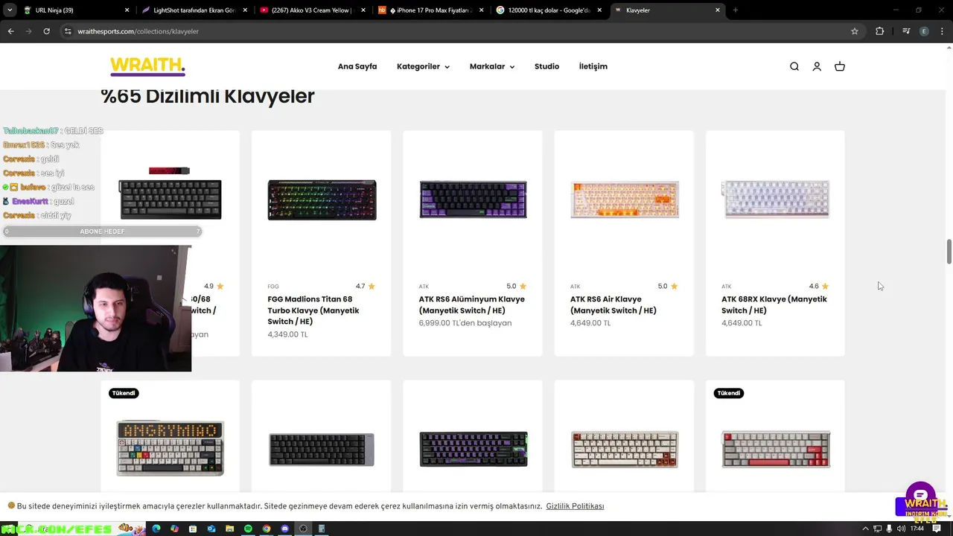This screenshot has width=953, height=536.
Task: View the red and gray sold-out keyboard
Action: point(776,449)
